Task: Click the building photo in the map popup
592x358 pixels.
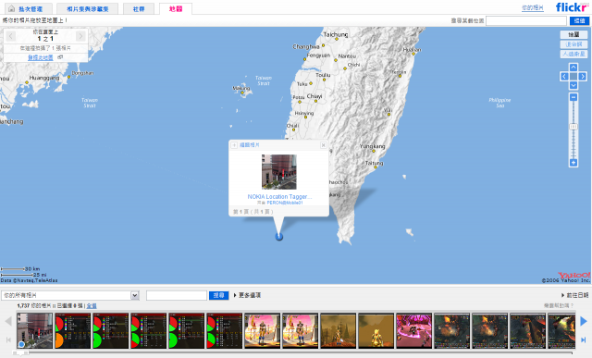Action: coord(279,172)
